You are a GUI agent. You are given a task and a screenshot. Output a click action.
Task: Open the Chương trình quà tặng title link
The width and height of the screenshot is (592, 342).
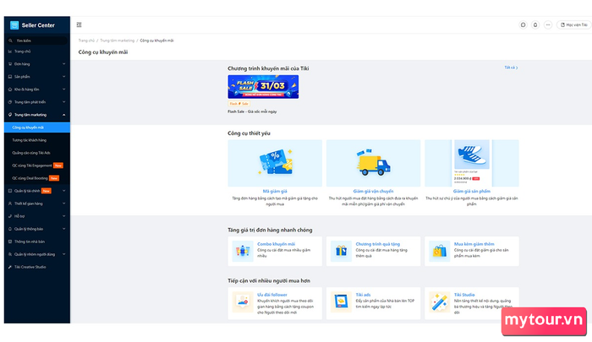(x=377, y=244)
